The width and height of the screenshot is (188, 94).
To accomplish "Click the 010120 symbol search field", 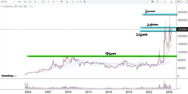I will click(6, 2).
